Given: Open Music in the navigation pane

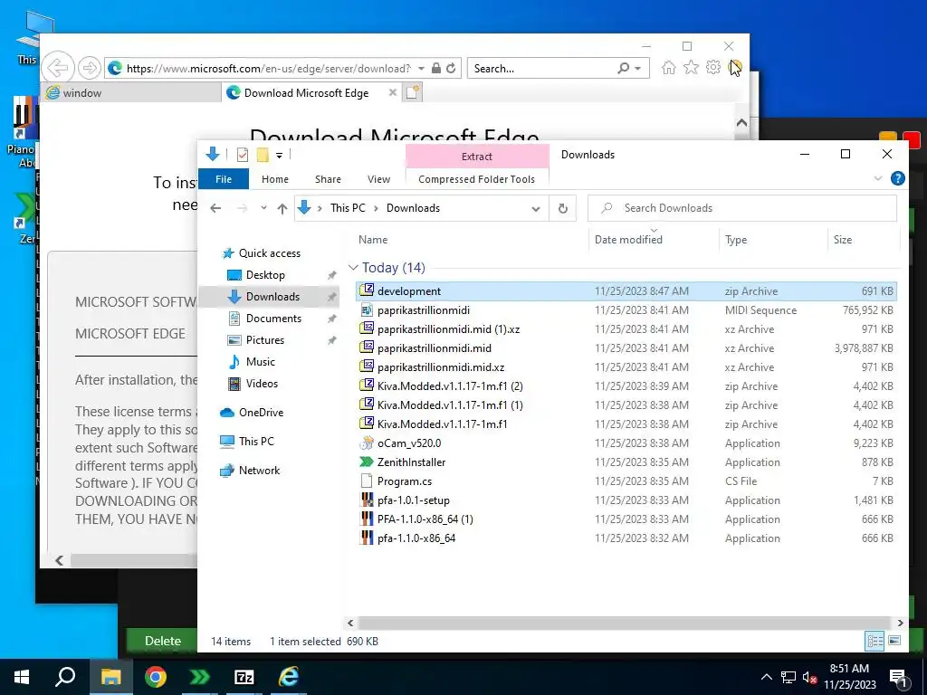Looking at the screenshot, I should [x=260, y=362].
